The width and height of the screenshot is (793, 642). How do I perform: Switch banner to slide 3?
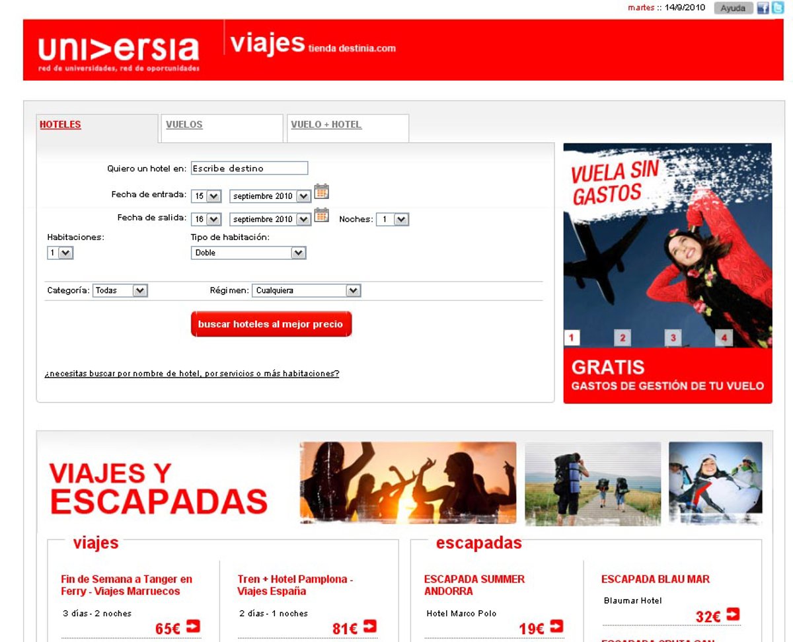pyautogui.click(x=673, y=338)
